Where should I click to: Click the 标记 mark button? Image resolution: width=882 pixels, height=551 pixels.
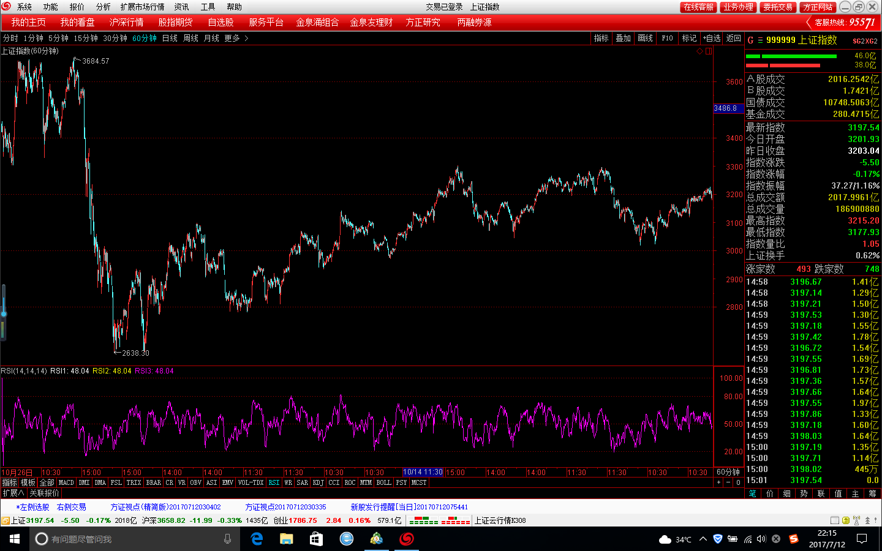click(x=690, y=38)
